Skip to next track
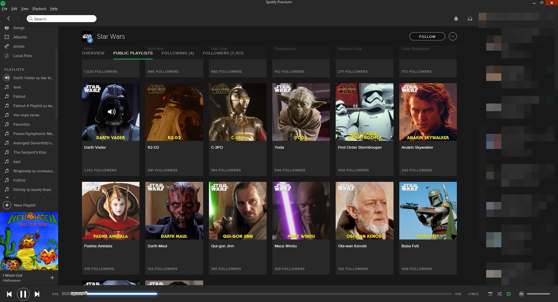This screenshot has height=302, width=558. pyautogui.click(x=37, y=294)
